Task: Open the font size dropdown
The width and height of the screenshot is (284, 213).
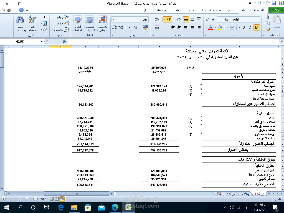Action: pos(219,19)
